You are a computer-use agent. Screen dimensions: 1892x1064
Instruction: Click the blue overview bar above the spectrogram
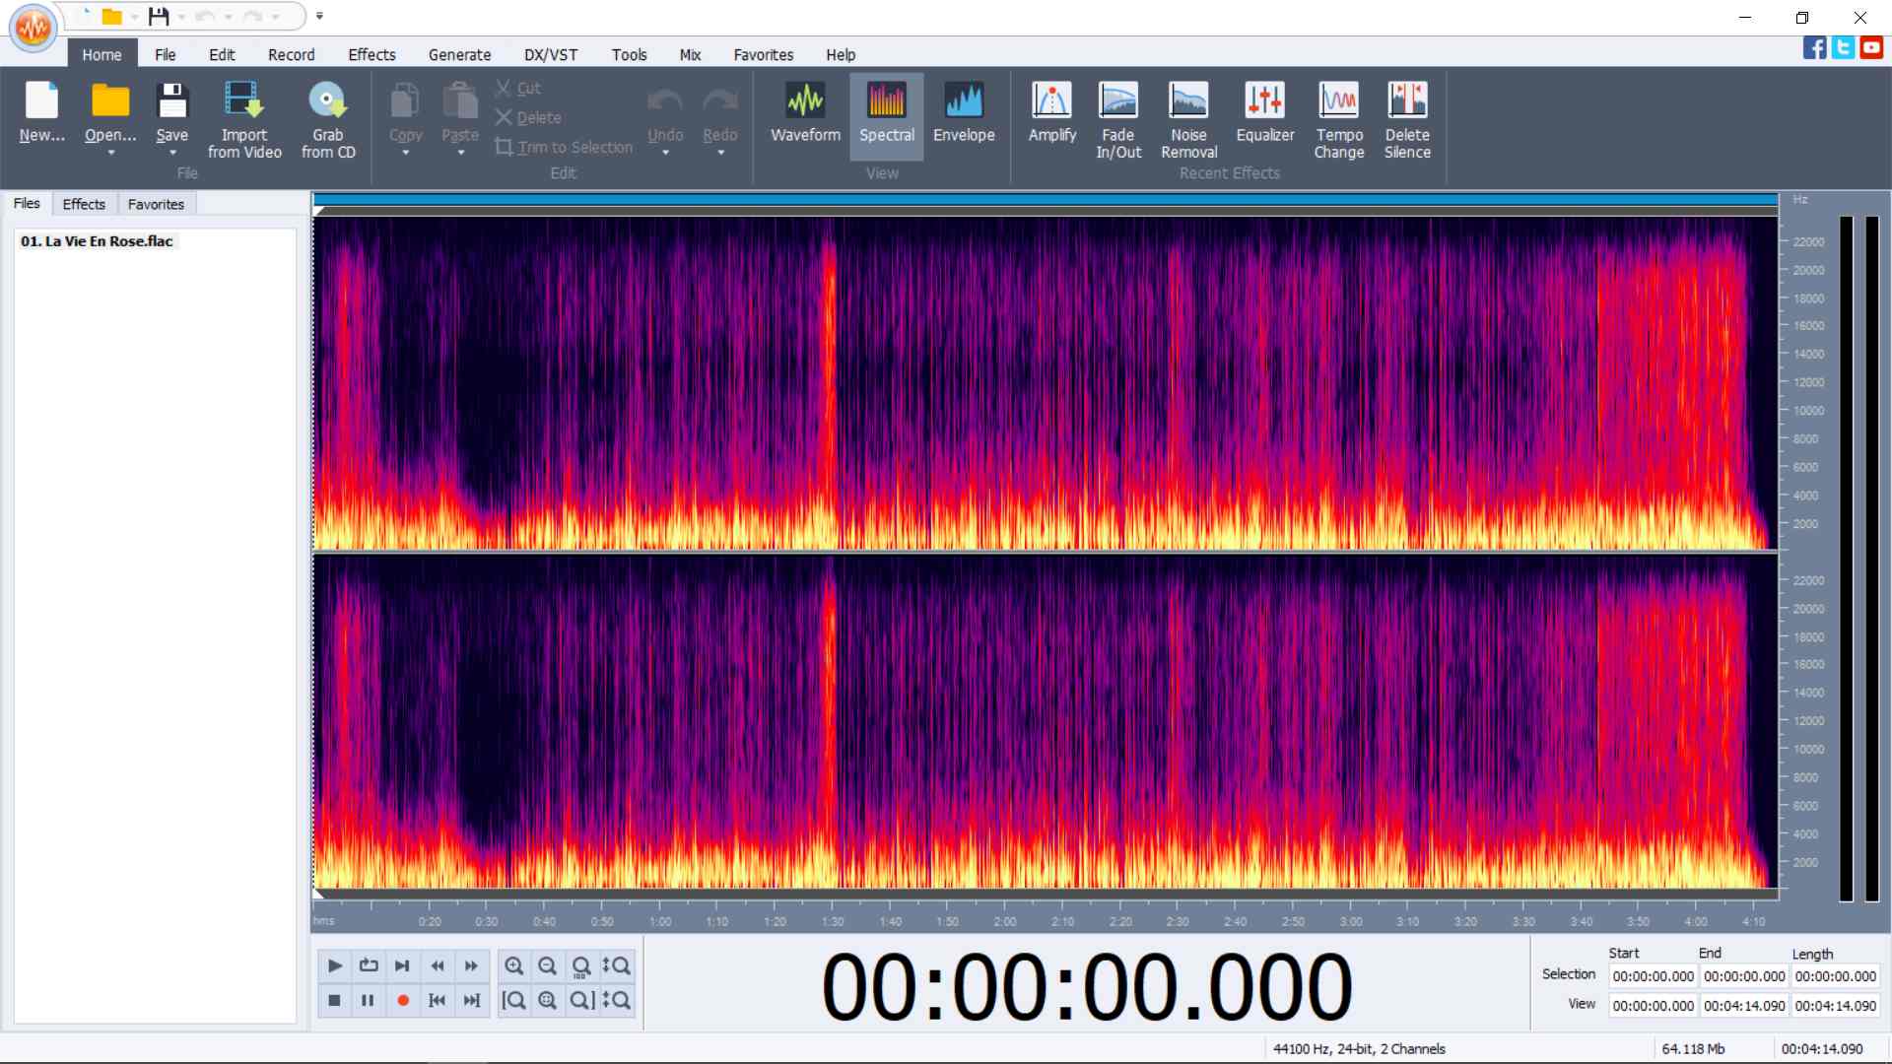[x=1046, y=200]
